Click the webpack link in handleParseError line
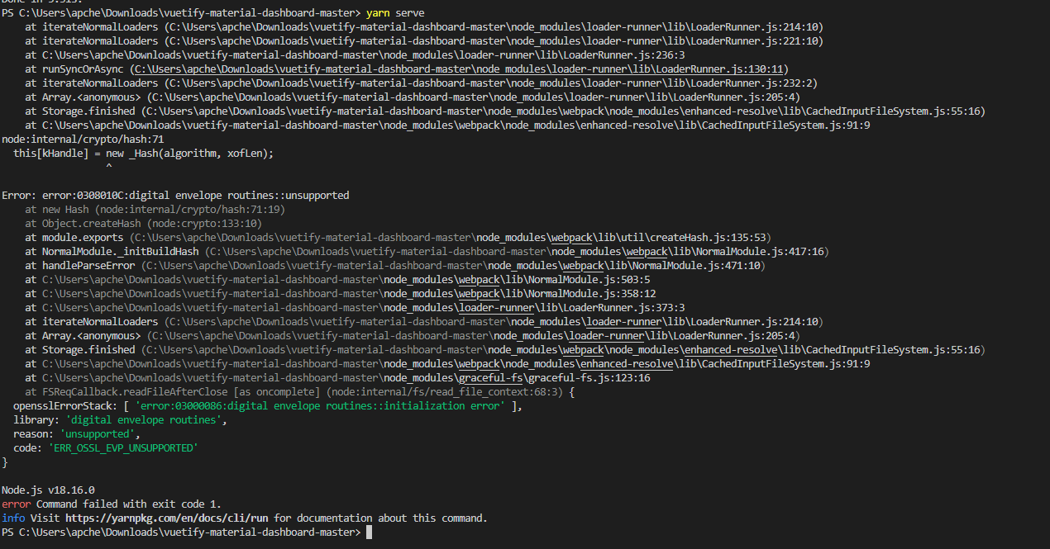 click(x=583, y=265)
